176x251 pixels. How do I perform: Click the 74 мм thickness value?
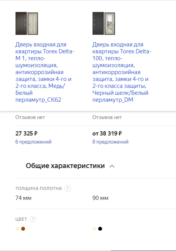pyautogui.click(x=23, y=198)
